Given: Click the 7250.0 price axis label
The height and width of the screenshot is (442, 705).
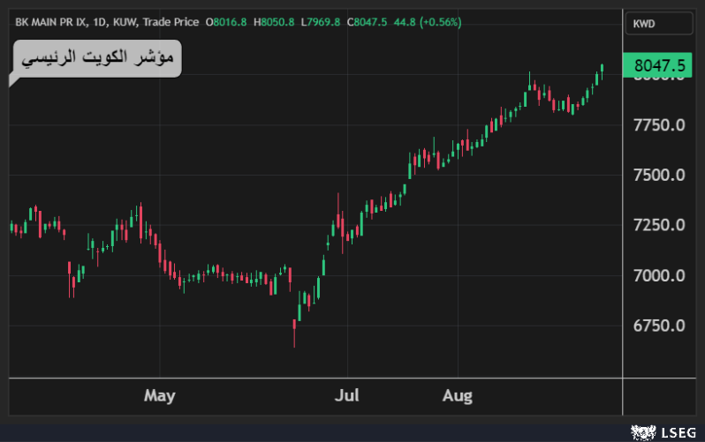Looking at the screenshot, I should point(659,226).
